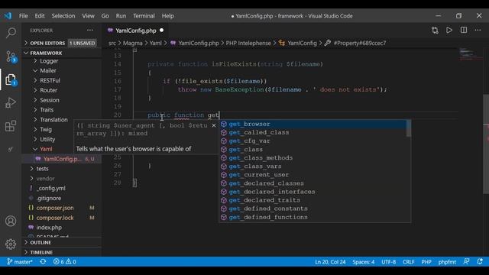Expand the Translation folder
The width and height of the screenshot is (489, 275).
click(x=53, y=120)
